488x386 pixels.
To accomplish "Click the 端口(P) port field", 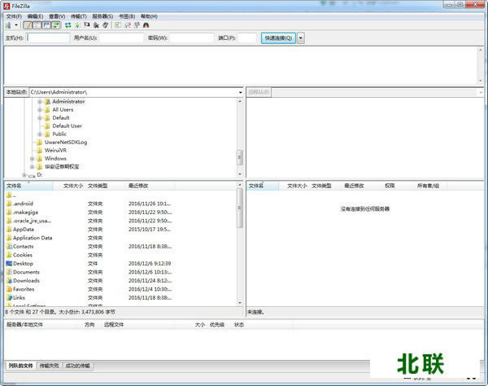I will 247,38.
